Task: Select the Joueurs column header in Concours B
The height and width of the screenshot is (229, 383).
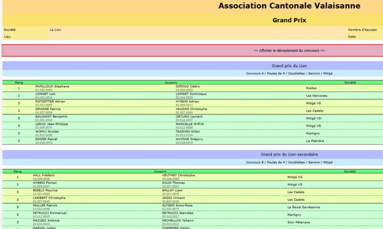Action: (160, 171)
